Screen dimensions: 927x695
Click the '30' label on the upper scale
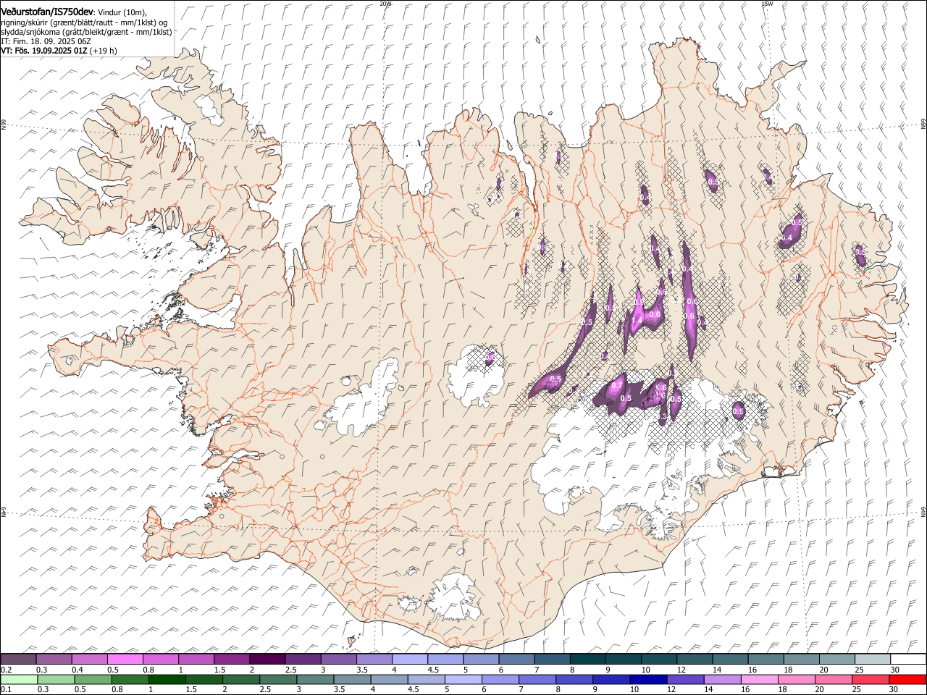(895, 670)
